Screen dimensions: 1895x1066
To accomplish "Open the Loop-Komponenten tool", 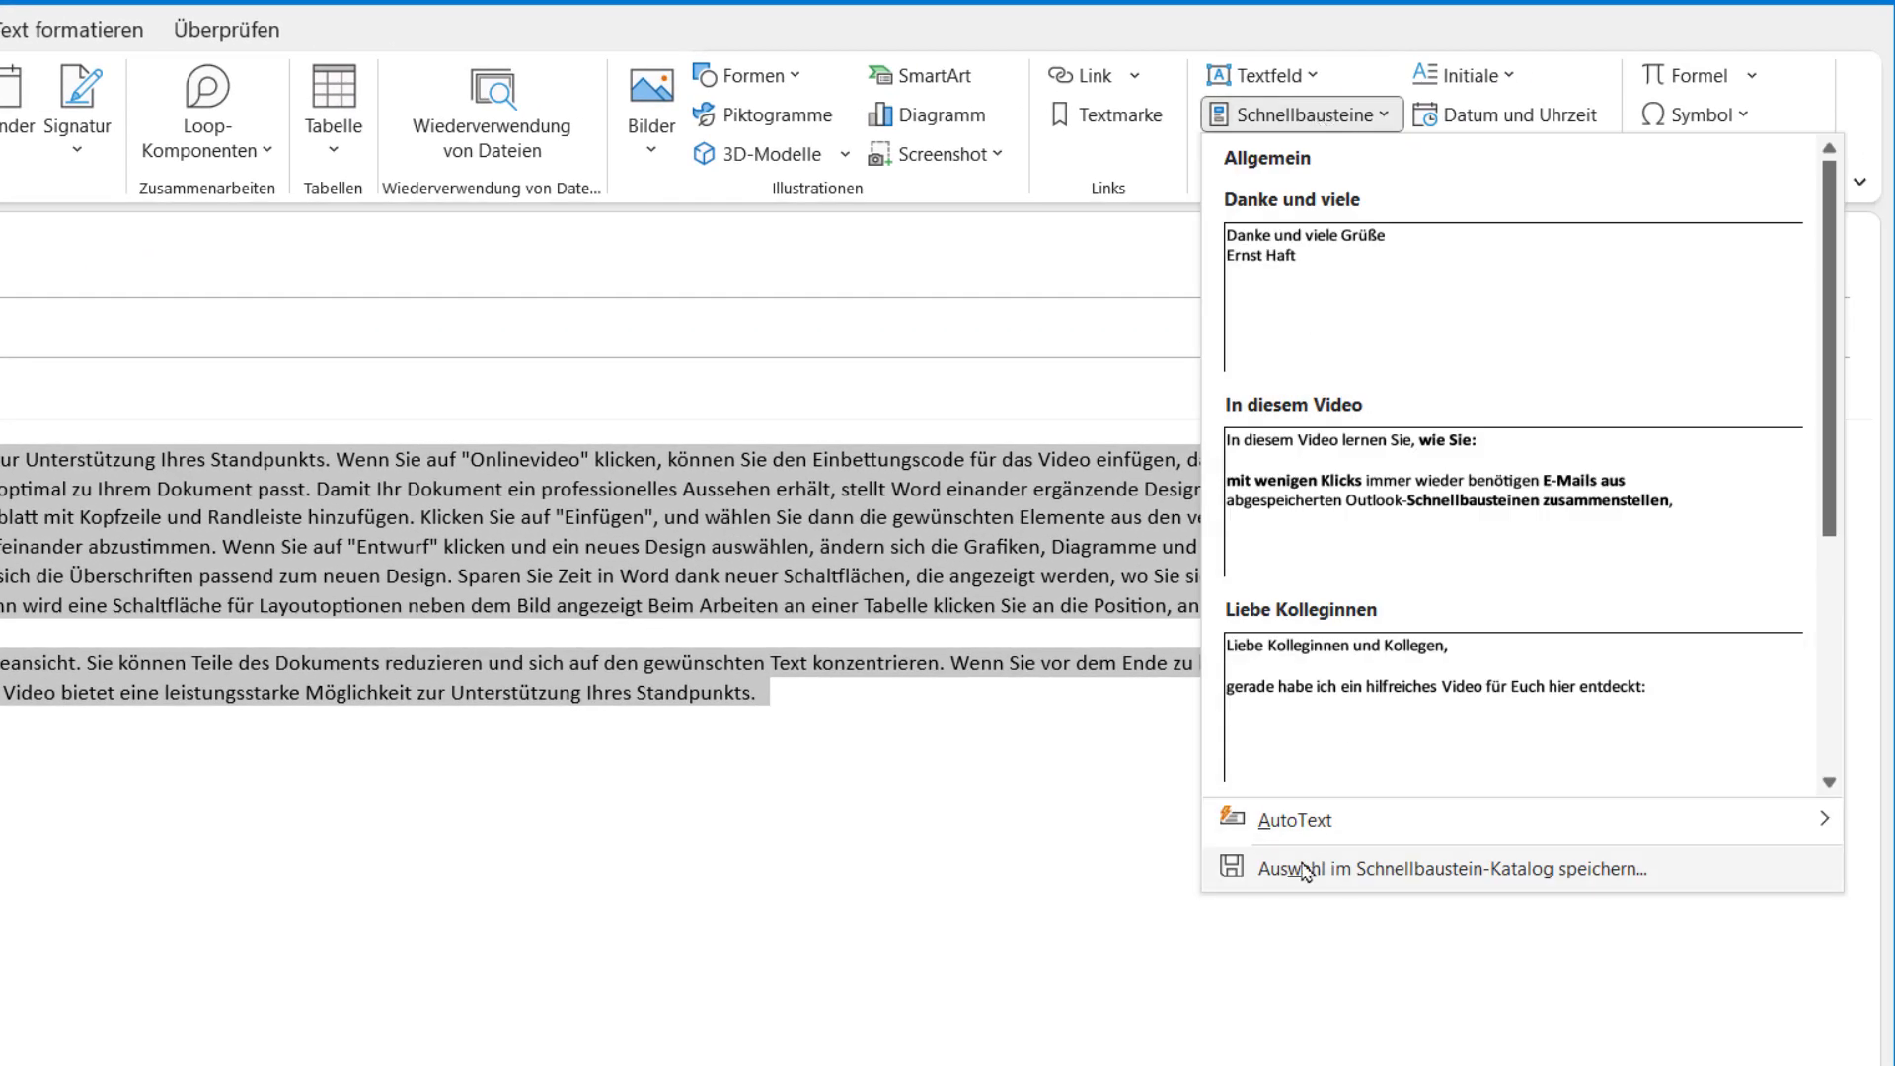I will pos(206,109).
